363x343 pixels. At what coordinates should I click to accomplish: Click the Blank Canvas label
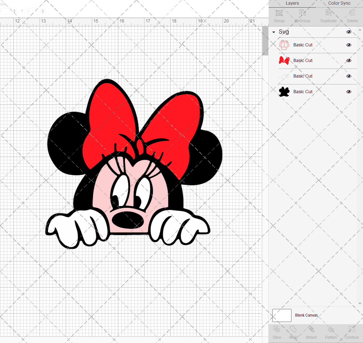pos(306,315)
